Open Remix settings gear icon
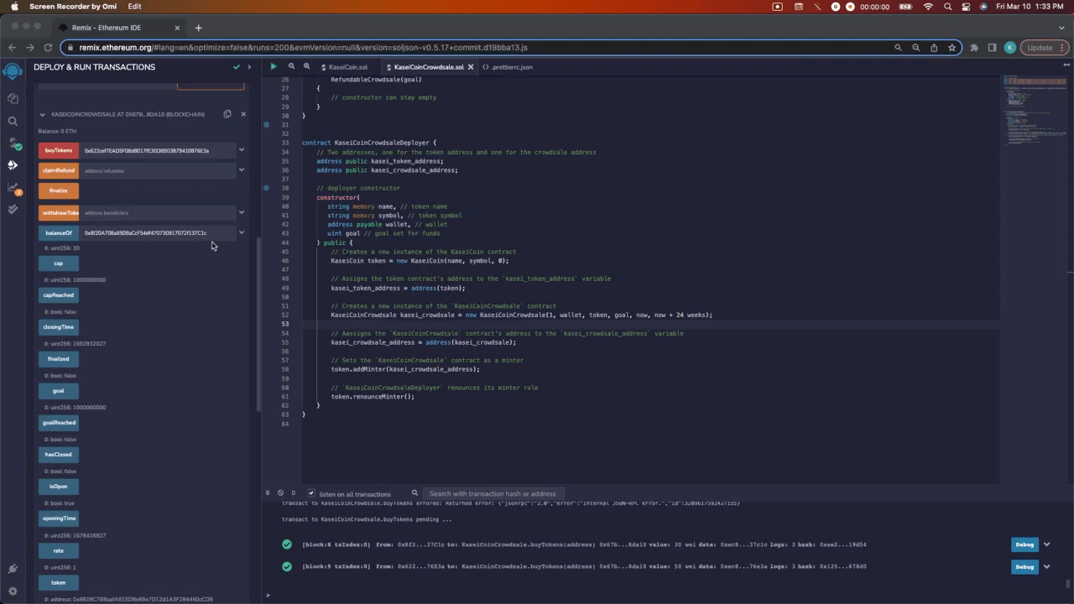This screenshot has width=1074, height=604. coord(13,591)
